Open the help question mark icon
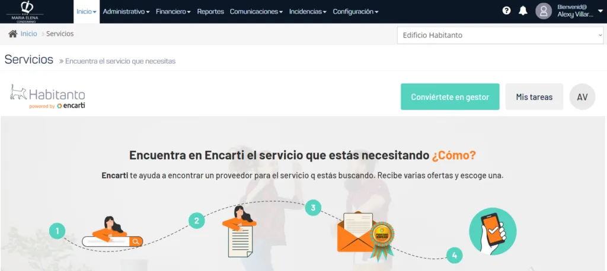Screen dimensions: 607x271 pyautogui.click(x=506, y=11)
